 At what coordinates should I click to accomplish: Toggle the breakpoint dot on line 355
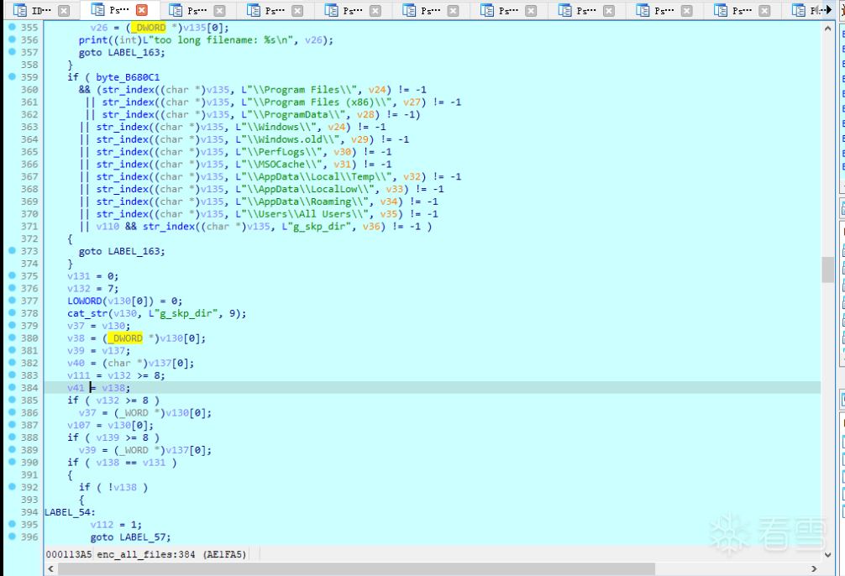coord(12,27)
